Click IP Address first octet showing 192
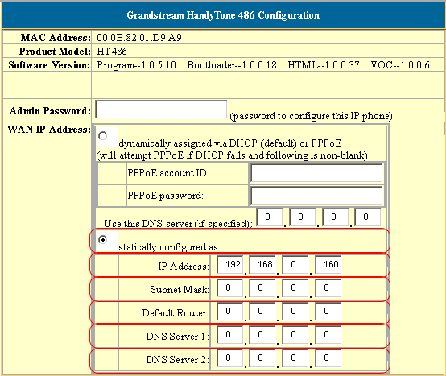This screenshot has height=376, width=446. click(229, 265)
